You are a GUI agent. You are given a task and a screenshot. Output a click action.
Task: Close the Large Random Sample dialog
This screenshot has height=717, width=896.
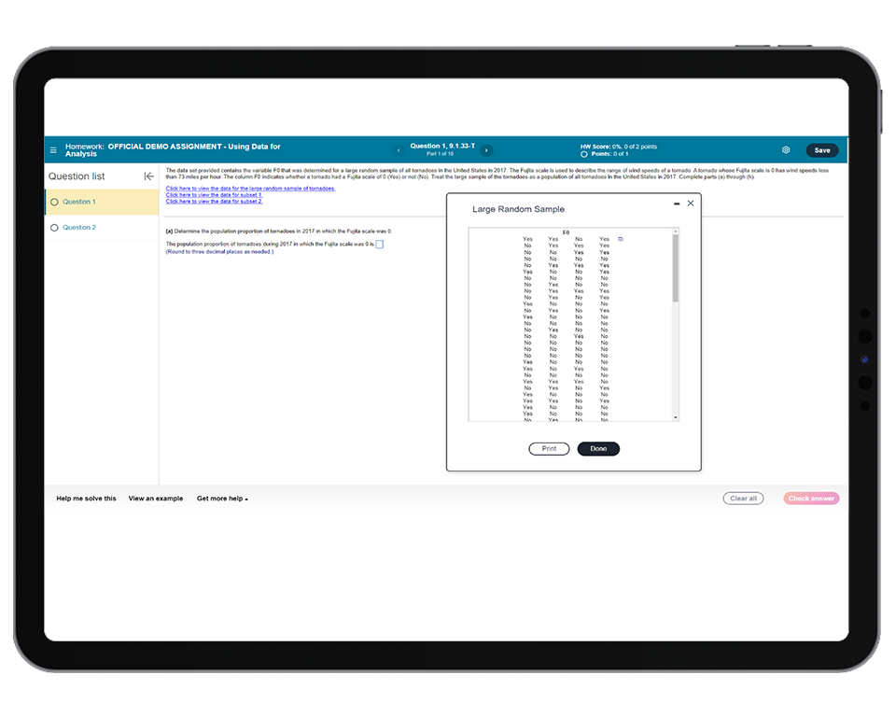tap(691, 204)
